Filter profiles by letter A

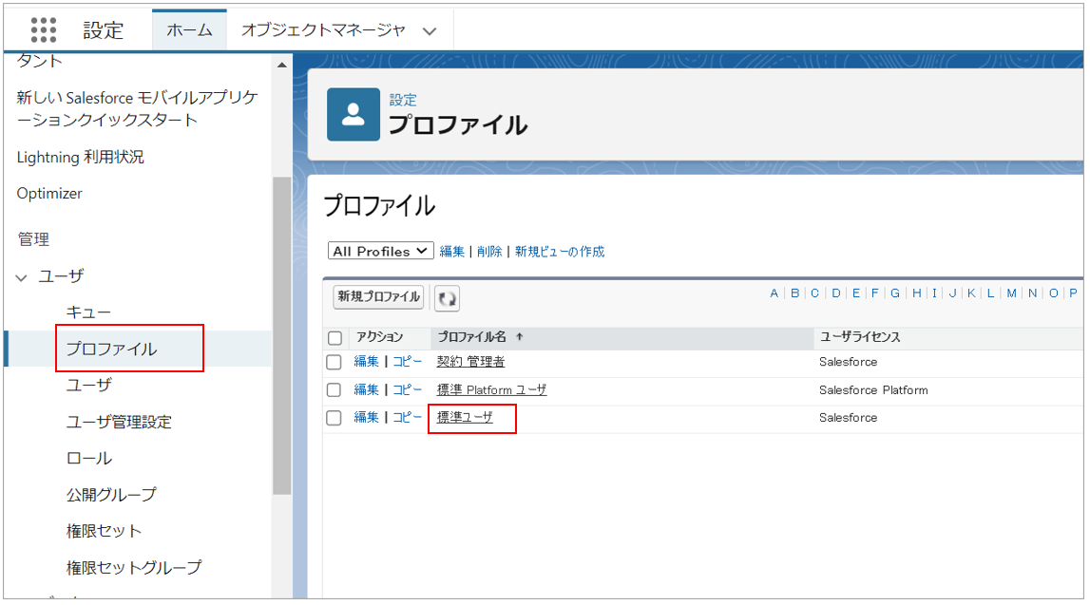tap(774, 293)
